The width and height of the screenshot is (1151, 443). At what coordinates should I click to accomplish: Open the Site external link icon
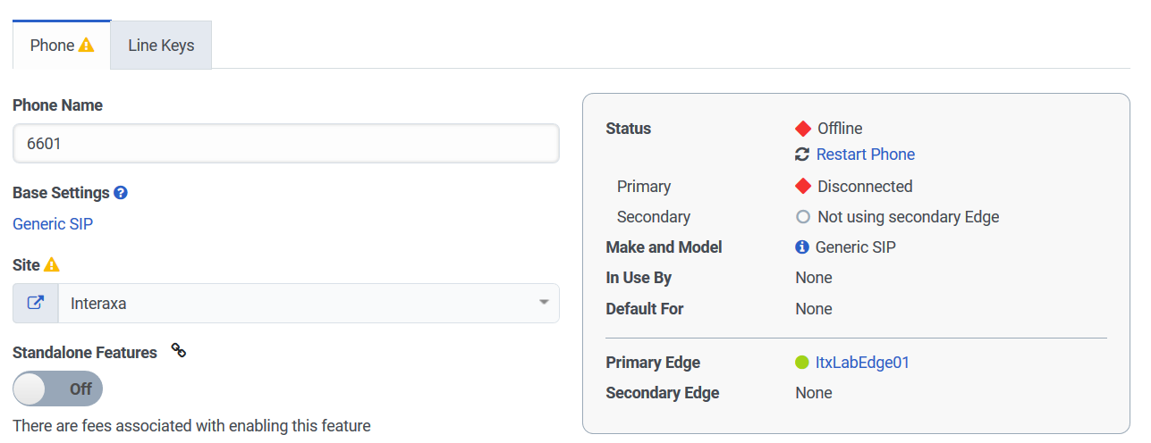[x=36, y=303]
